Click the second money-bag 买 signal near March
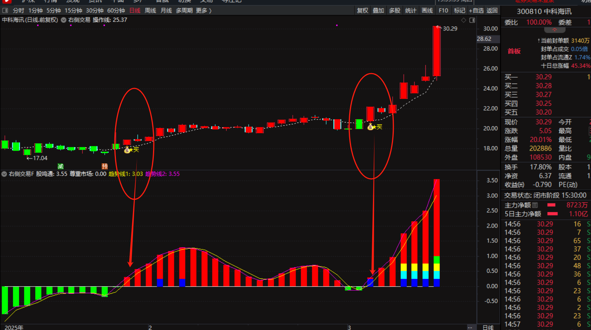This screenshot has width=591, height=330. [x=370, y=127]
